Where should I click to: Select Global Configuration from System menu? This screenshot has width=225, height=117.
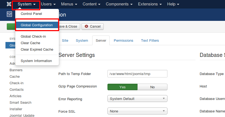(37, 25)
